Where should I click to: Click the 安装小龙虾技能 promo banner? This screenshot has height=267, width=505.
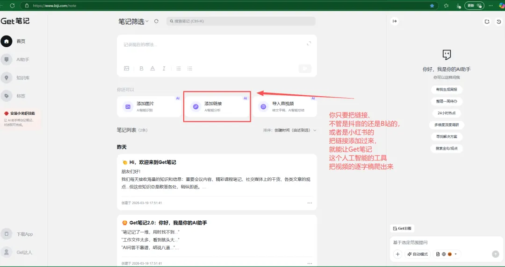tap(21, 119)
